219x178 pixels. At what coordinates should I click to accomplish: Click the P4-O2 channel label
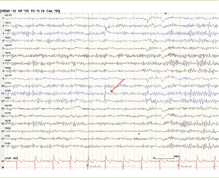[x=8, y=68]
